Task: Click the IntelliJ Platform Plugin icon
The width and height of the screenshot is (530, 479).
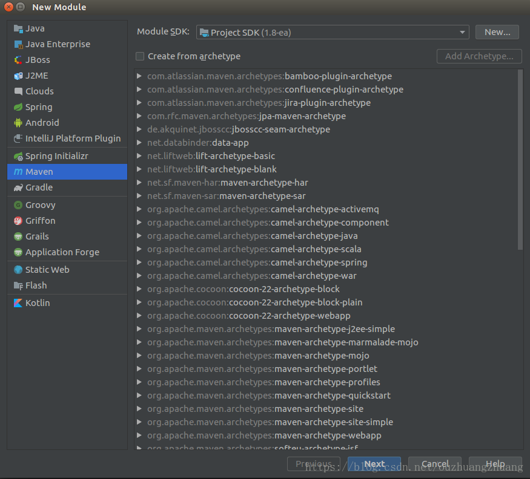Action: 18,138
